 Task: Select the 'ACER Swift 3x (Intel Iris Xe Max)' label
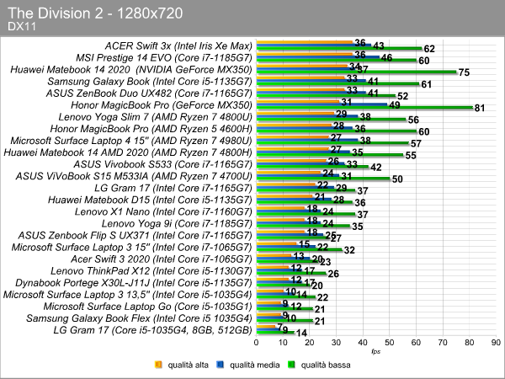click(178, 45)
